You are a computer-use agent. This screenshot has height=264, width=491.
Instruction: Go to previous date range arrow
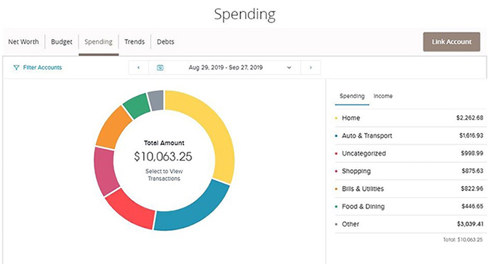[138, 67]
